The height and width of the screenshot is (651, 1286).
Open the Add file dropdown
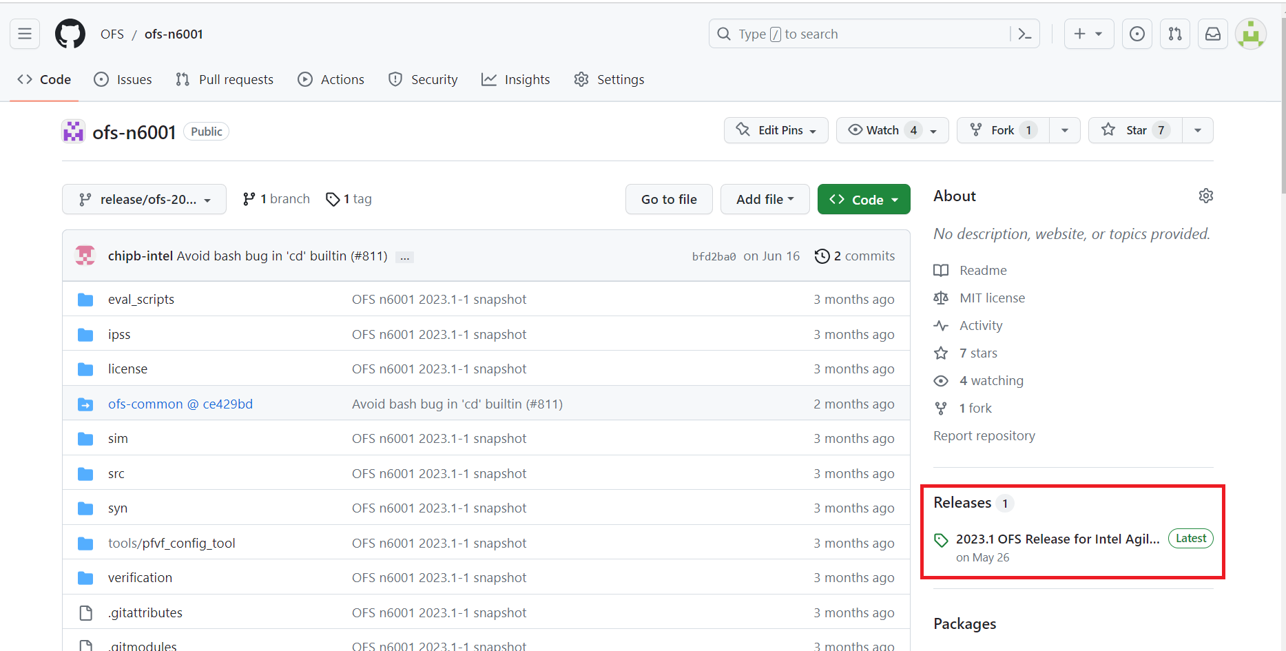tap(765, 199)
